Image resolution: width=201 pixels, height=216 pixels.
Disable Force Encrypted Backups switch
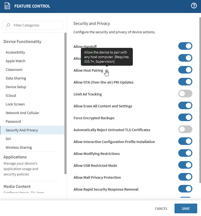click(185, 118)
